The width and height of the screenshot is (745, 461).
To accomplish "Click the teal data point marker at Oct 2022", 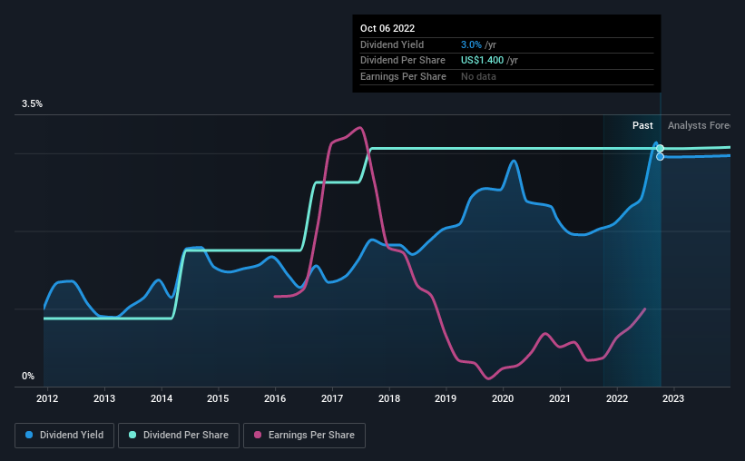I will point(660,148).
